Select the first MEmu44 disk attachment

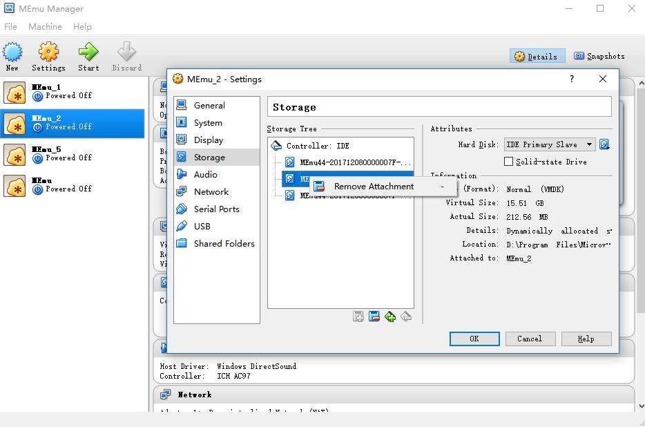point(355,162)
